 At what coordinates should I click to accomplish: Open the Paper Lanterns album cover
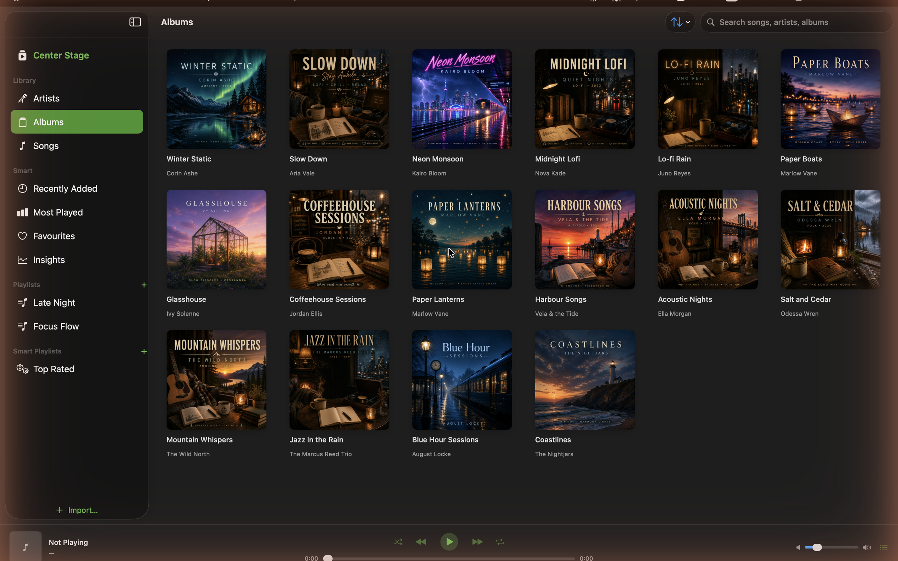[x=462, y=239]
